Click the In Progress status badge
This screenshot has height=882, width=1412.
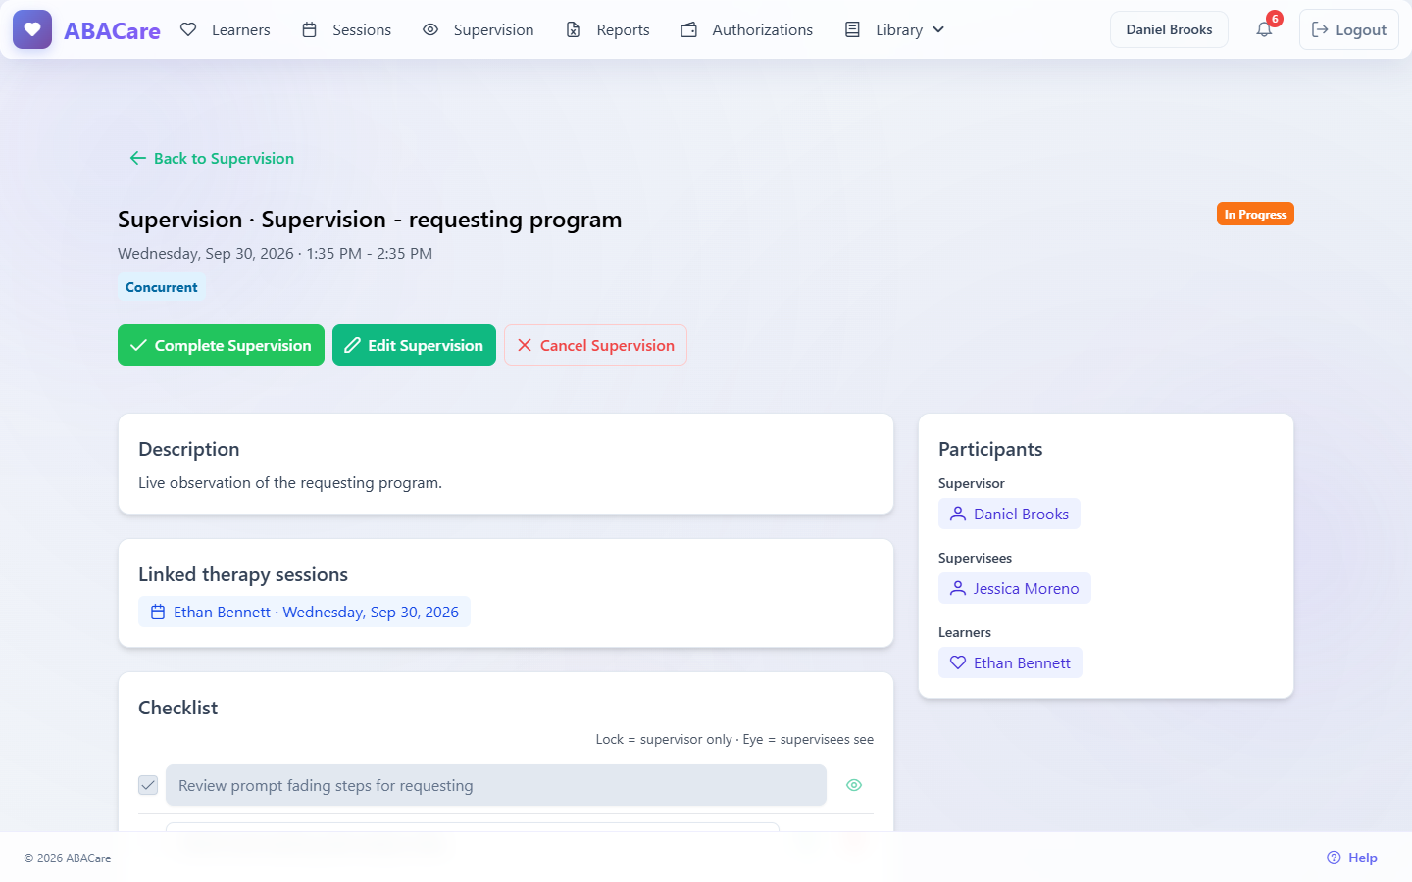pyautogui.click(x=1255, y=214)
